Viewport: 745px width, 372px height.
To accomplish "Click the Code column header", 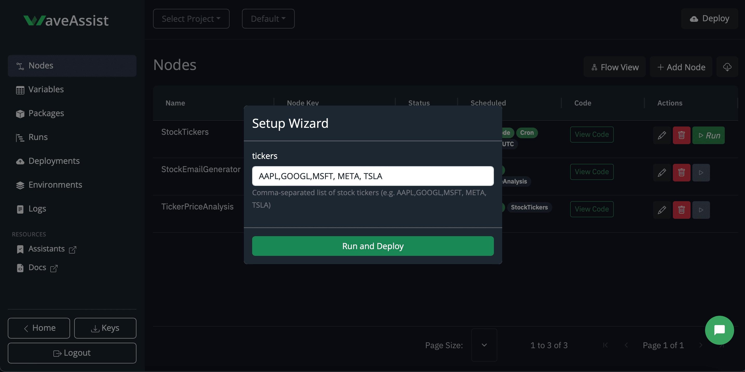I will click(582, 103).
